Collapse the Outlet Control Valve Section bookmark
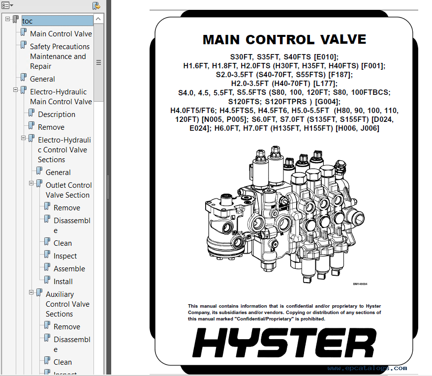This screenshot has width=432, height=376. coord(31,183)
